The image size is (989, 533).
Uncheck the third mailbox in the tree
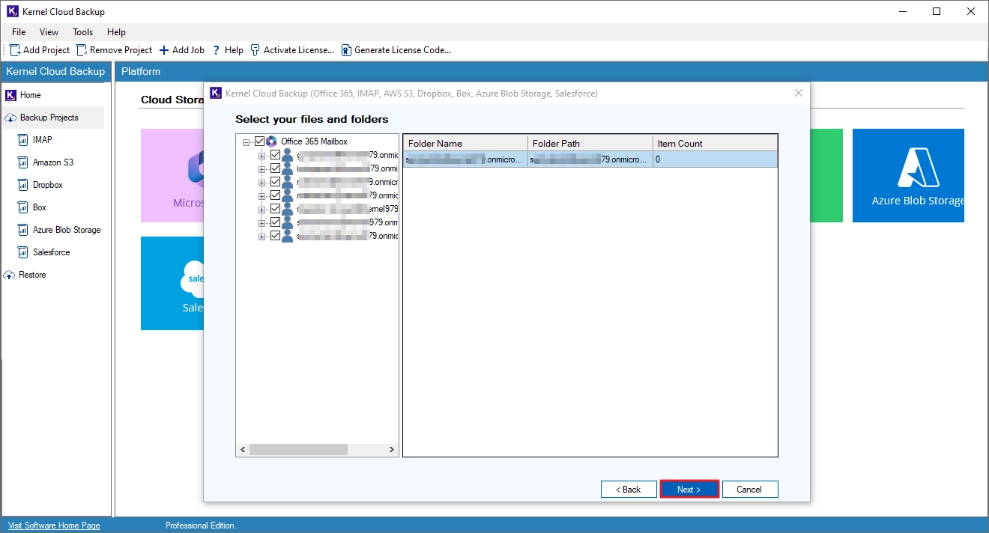(x=275, y=182)
